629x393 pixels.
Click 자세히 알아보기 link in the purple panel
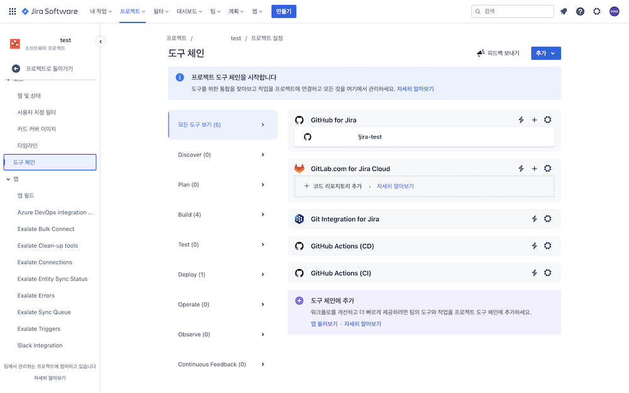point(363,324)
